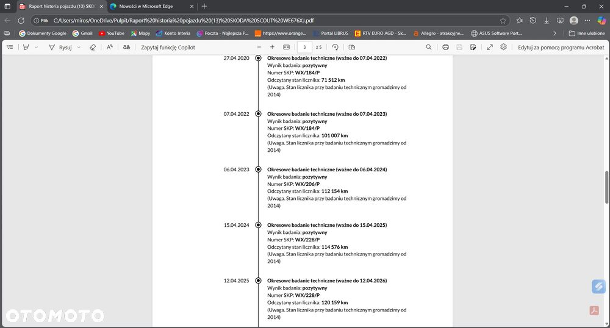Expand the Rysuj draw options arrow
The width and height of the screenshot is (610, 328).
coord(79,47)
